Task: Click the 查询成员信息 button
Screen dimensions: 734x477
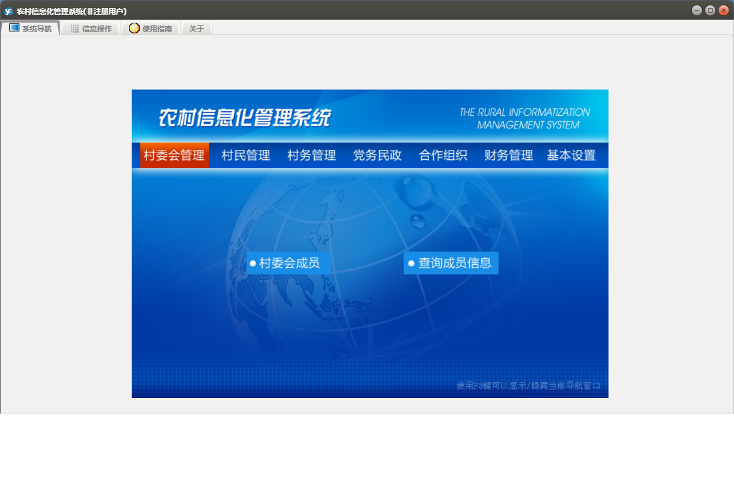Action: tap(451, 263)
